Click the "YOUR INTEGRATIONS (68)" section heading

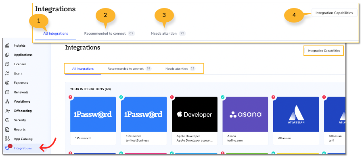click(90, 89)
